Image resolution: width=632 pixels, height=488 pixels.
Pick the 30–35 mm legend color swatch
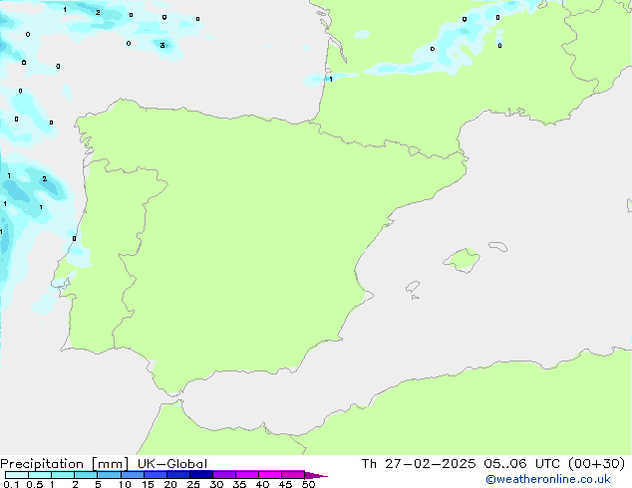[224, 475]
